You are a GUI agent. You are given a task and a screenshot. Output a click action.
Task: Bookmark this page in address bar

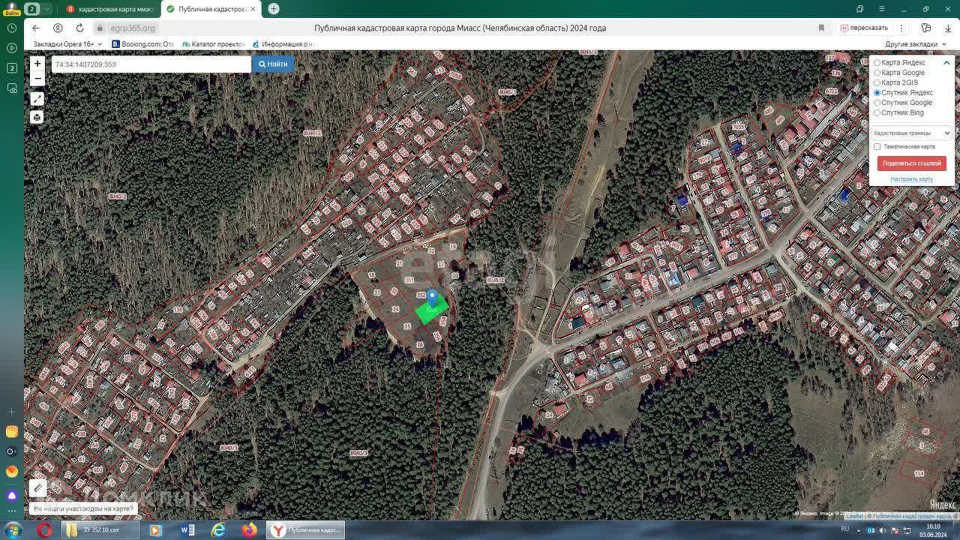(821, 28)
